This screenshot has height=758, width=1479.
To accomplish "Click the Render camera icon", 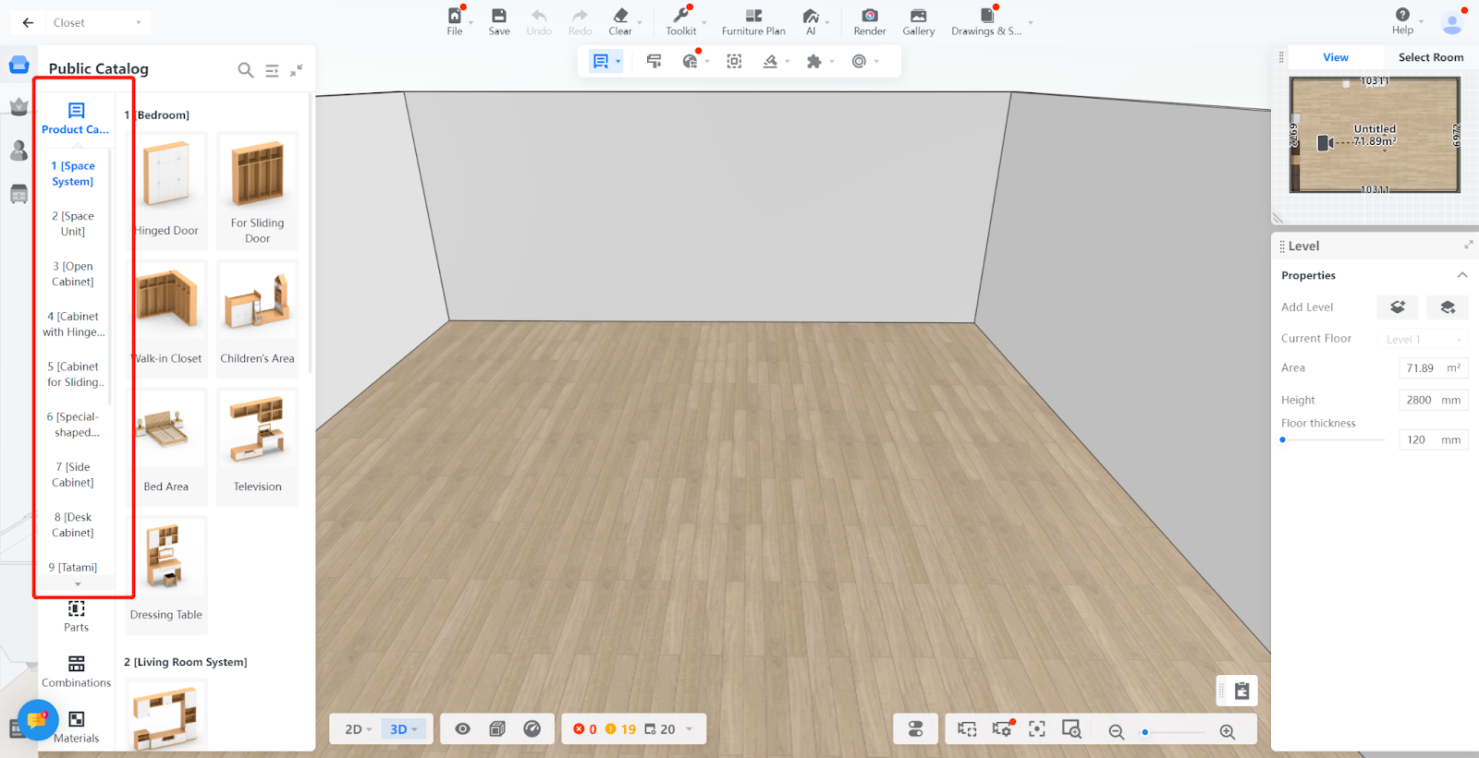I will pyautogui.click(x=869, y=17).
